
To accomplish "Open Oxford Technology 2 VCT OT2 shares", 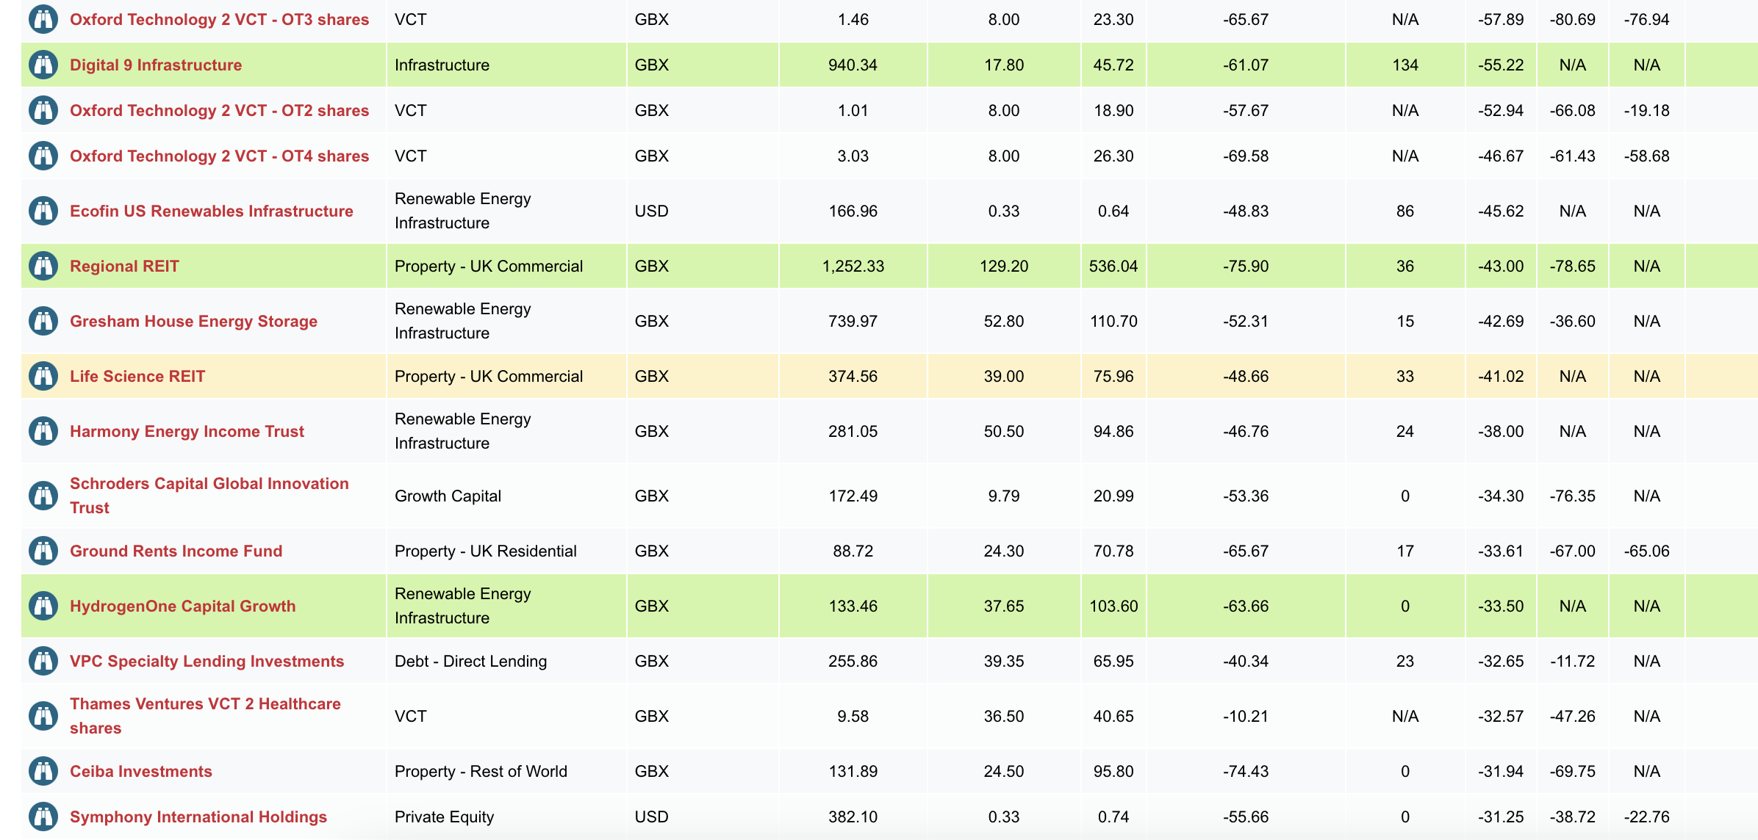I will [x=220, y=110].
